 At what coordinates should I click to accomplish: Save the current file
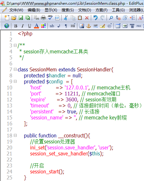point(21,18)
